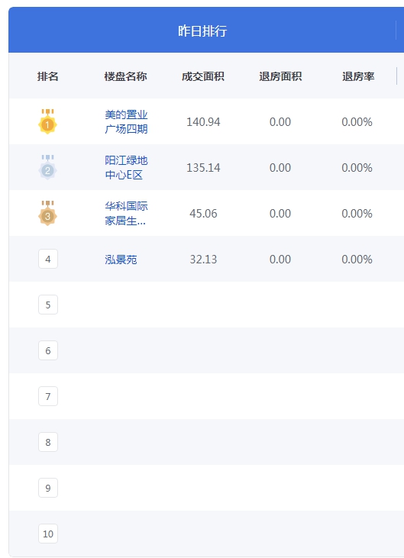
Task: Open 华科国际家居生... property link
Action: coord(126,213)
